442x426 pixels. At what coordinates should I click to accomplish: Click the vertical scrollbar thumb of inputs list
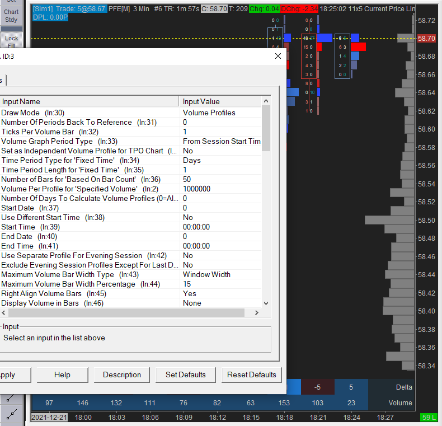coord(266,128)
